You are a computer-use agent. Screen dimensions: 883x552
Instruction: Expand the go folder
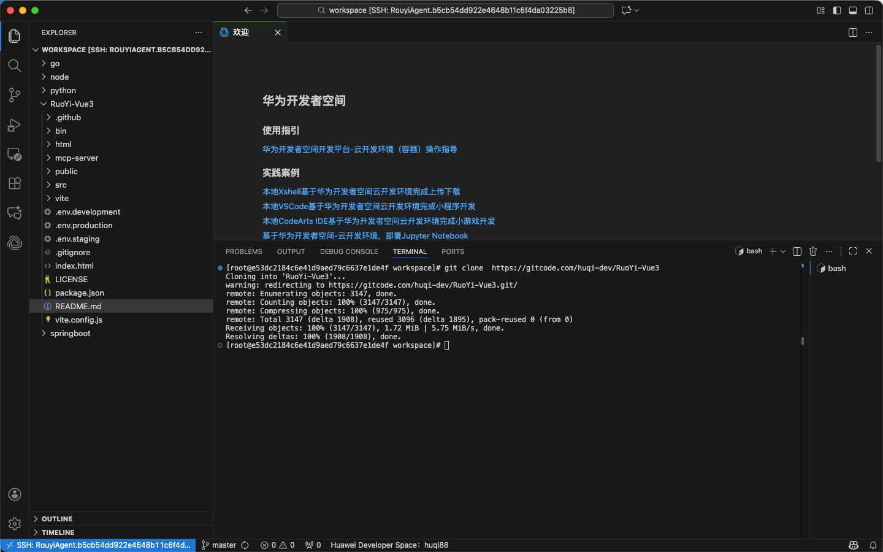pos(121,64)
